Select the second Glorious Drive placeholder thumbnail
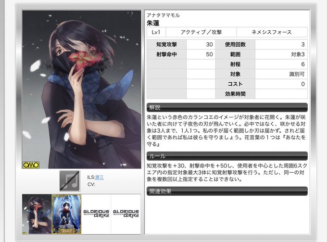 [126, 214]
